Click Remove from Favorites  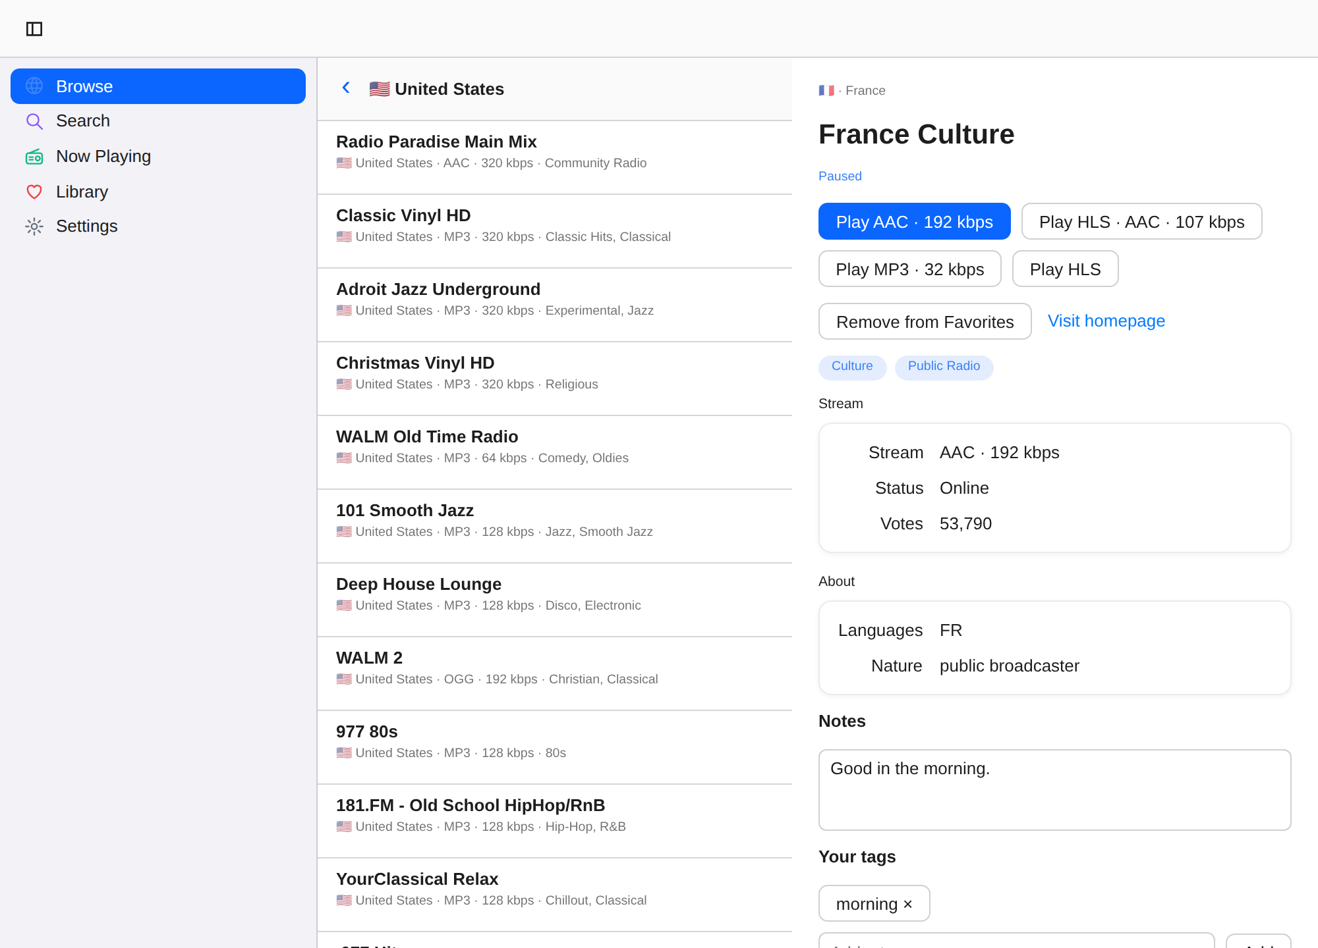(925, 321)
